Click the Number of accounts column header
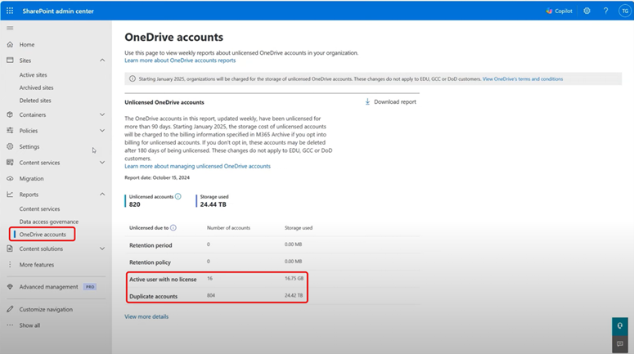The image size is (634, 354). (x=228, y=228)
